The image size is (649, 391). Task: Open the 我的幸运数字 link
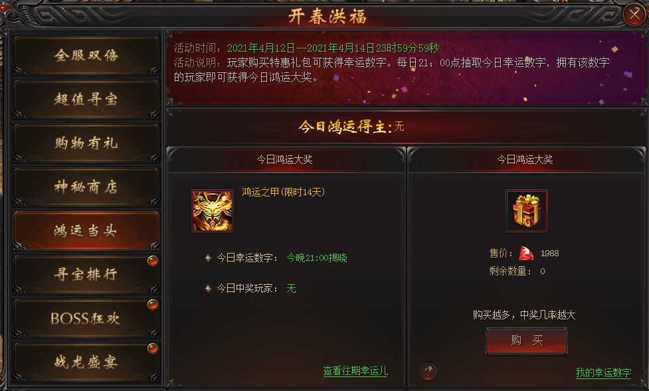[x=603, y=372]
